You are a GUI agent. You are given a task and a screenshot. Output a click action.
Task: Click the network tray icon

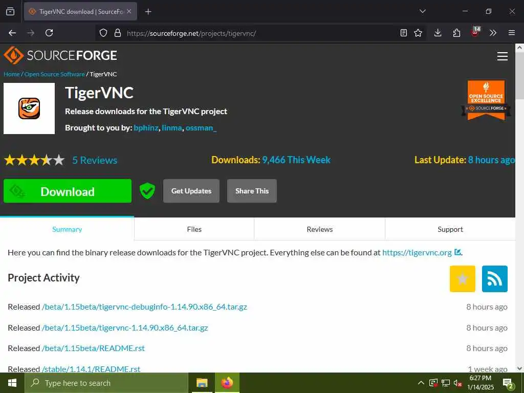pos(446,383)
